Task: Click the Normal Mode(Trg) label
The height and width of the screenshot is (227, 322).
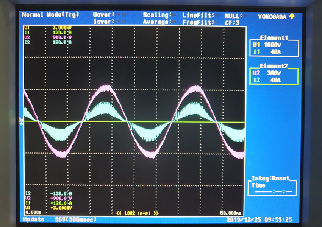Action: click(50, 15)
